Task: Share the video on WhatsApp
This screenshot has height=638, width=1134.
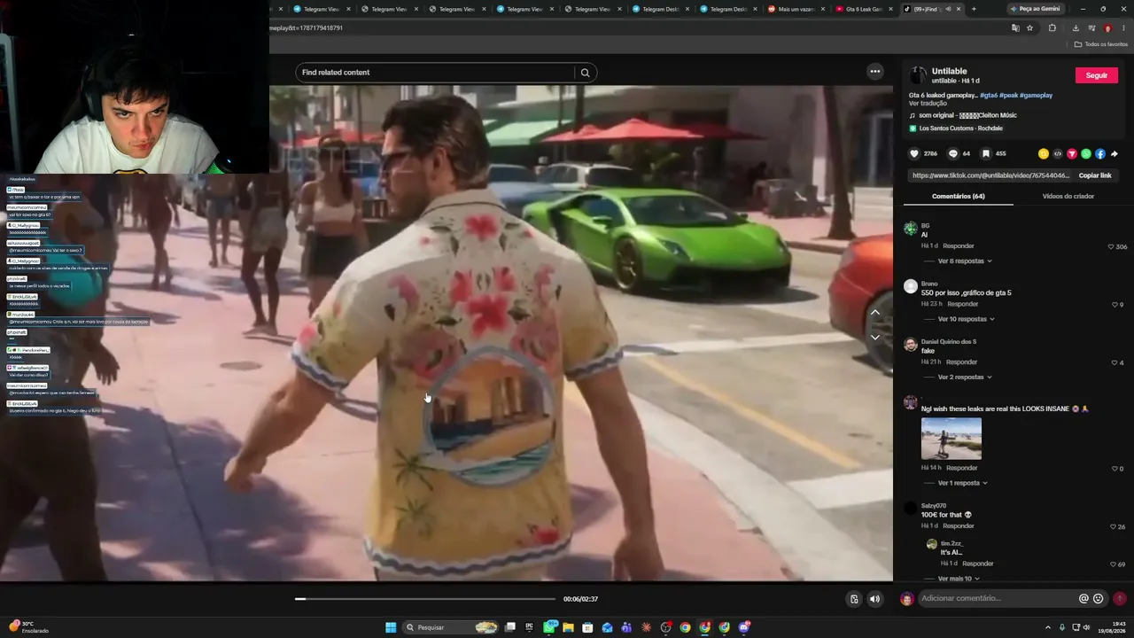Action: (x=1086, y=153)
